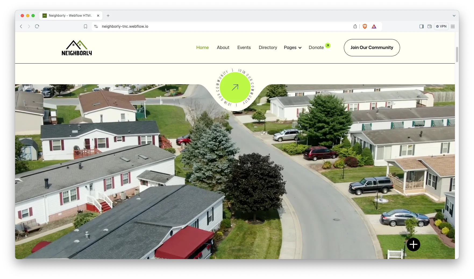This screenshot has width=474, height=279.
Task: Click the Brave Shields lion icon
Action: point(365,26)
